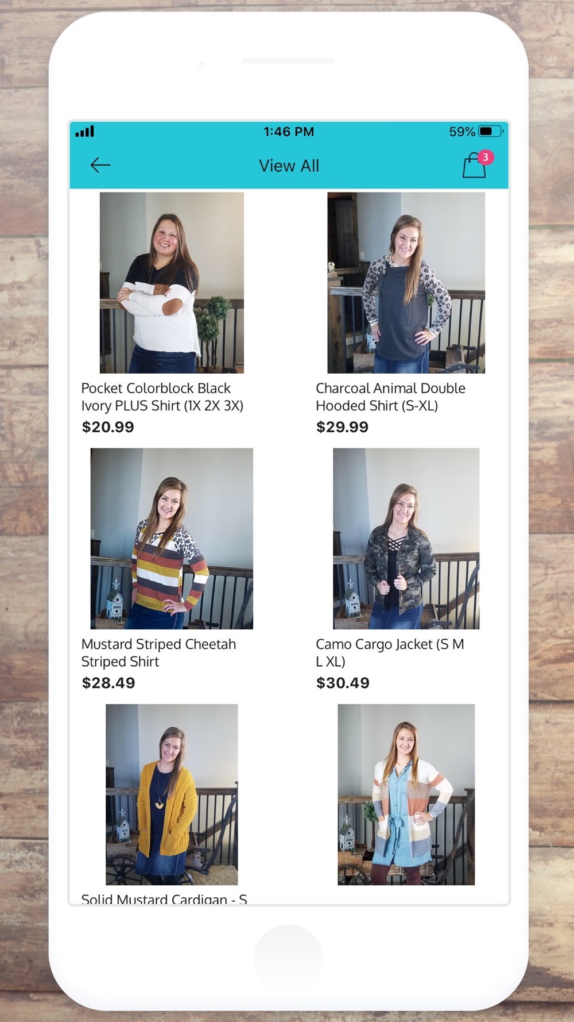Open Charcoal Animal Double Hooded Shirt photo
This screenshot has width=574, height=1022.
tap(406, 283)
